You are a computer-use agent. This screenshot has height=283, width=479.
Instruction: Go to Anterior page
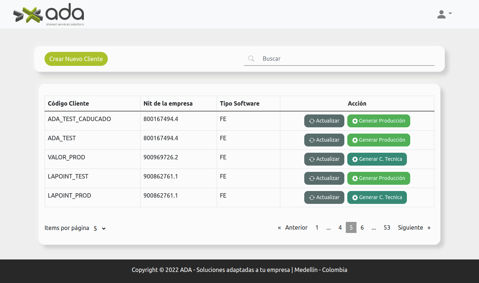click(296, 227)
